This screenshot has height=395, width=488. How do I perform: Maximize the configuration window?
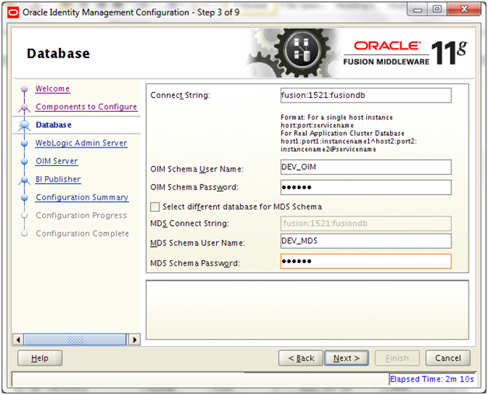click(437, 10)
